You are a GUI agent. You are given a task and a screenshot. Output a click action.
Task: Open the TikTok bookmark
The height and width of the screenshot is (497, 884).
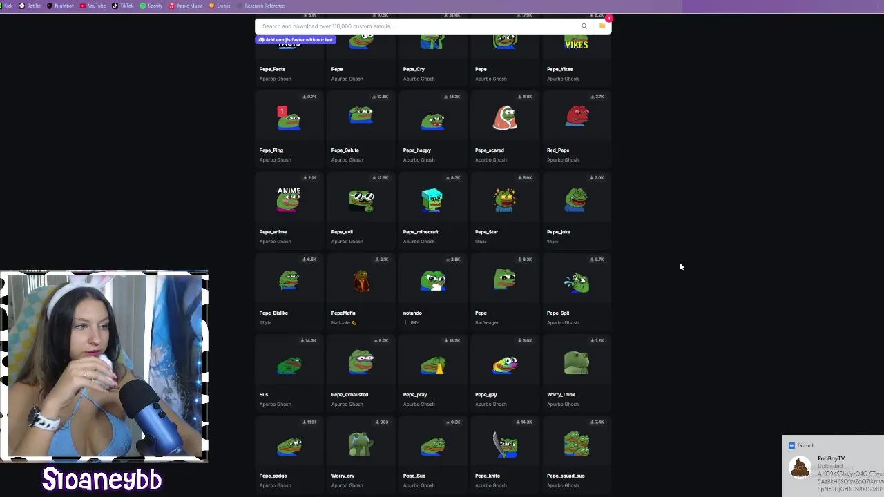pos(123,6)
